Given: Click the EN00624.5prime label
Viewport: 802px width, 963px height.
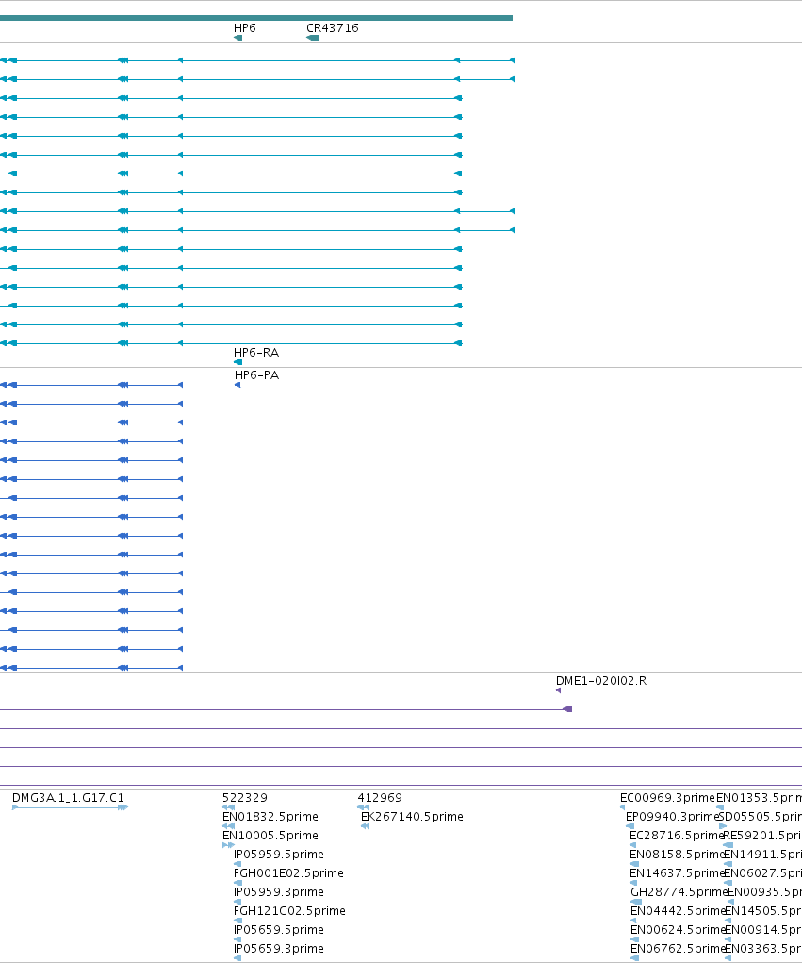Looking at the screenshot, I should click(x=678, y=930).
